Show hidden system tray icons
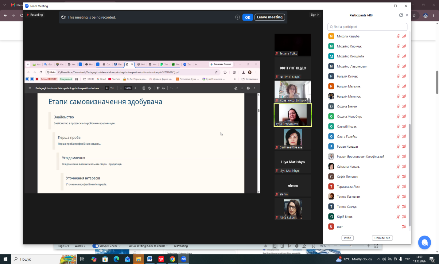The image size is (439, 264). tap(379, 259)
